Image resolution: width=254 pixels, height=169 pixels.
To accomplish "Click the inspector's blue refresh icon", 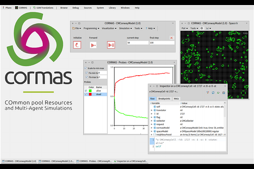I will [x=213, y=93].
